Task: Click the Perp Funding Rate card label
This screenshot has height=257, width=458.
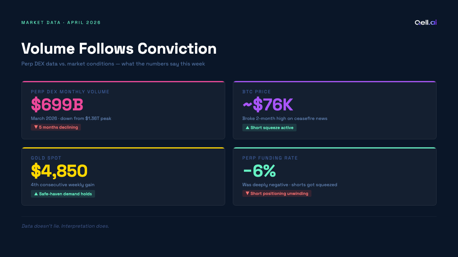Action: pos(270,158)
